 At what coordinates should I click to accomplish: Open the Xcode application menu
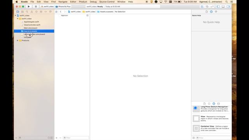pos(24,2)
